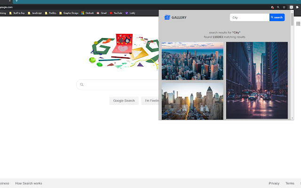301x188 pixels.
Task: Click the Gallery popup scrollbar thumb
Action: (x=292, y=19)
